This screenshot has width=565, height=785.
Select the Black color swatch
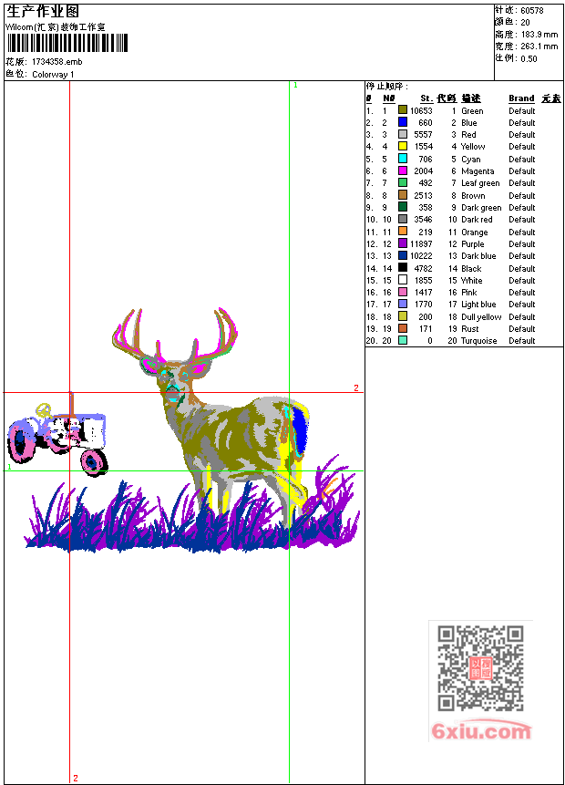click(x=403, y=267)
